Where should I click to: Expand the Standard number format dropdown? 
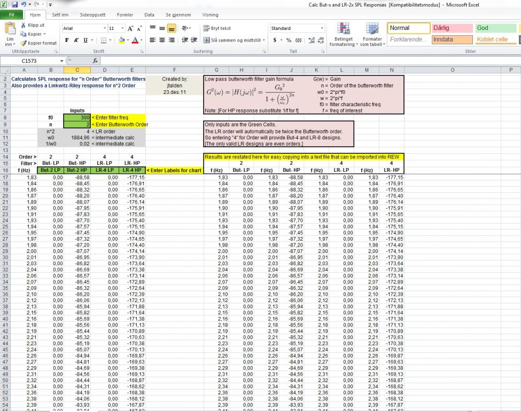pos(322,28)
